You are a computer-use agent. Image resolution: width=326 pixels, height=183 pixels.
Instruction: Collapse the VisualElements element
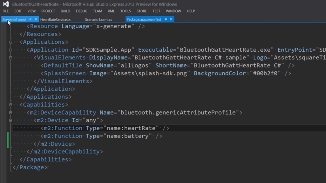[x=11, y=58]
